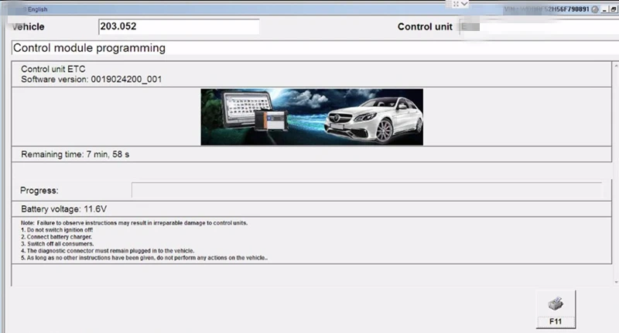Click the '5. As long as no other instructions' line
The width and height of the screenshot is (619, 333).
144,258
